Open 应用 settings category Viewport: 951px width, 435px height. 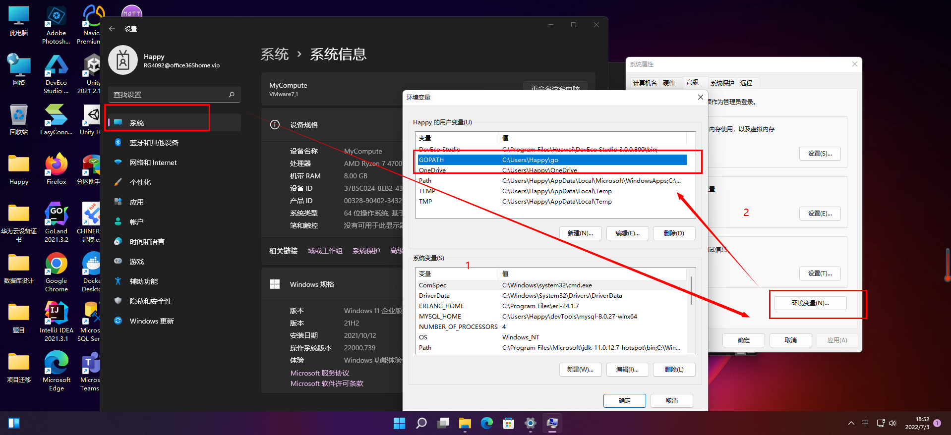(174, 202)
